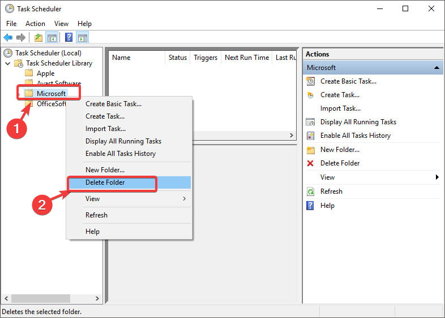This screenshot has width=445, height=318.
Task: Click green Refresh icon in Actions pane
Action: [310, 191]
